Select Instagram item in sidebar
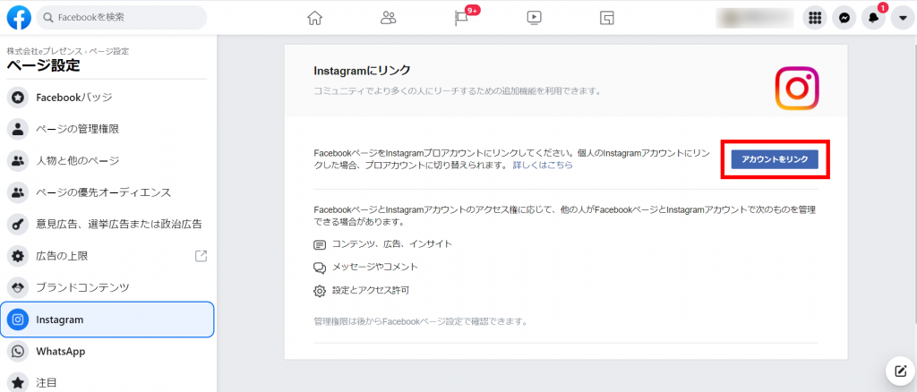The height and width of the screenshot is (392, 917). point(107,320)
